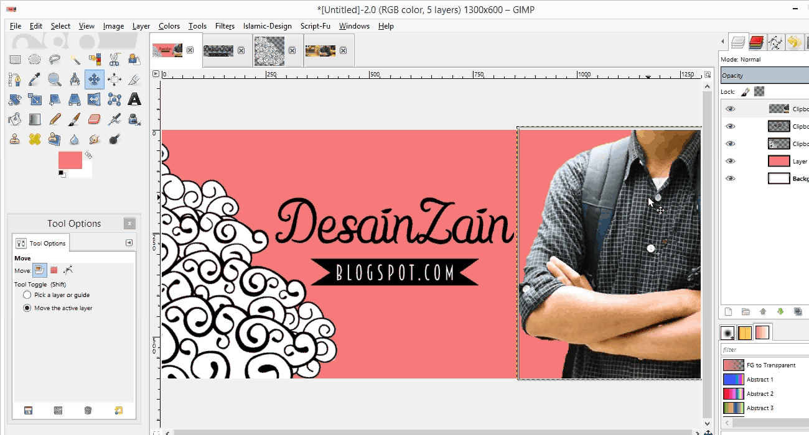This screenshot has height=435, width=809.
Task: Select the Color Picker eyedropper tool
Action: tap(35, 80)
